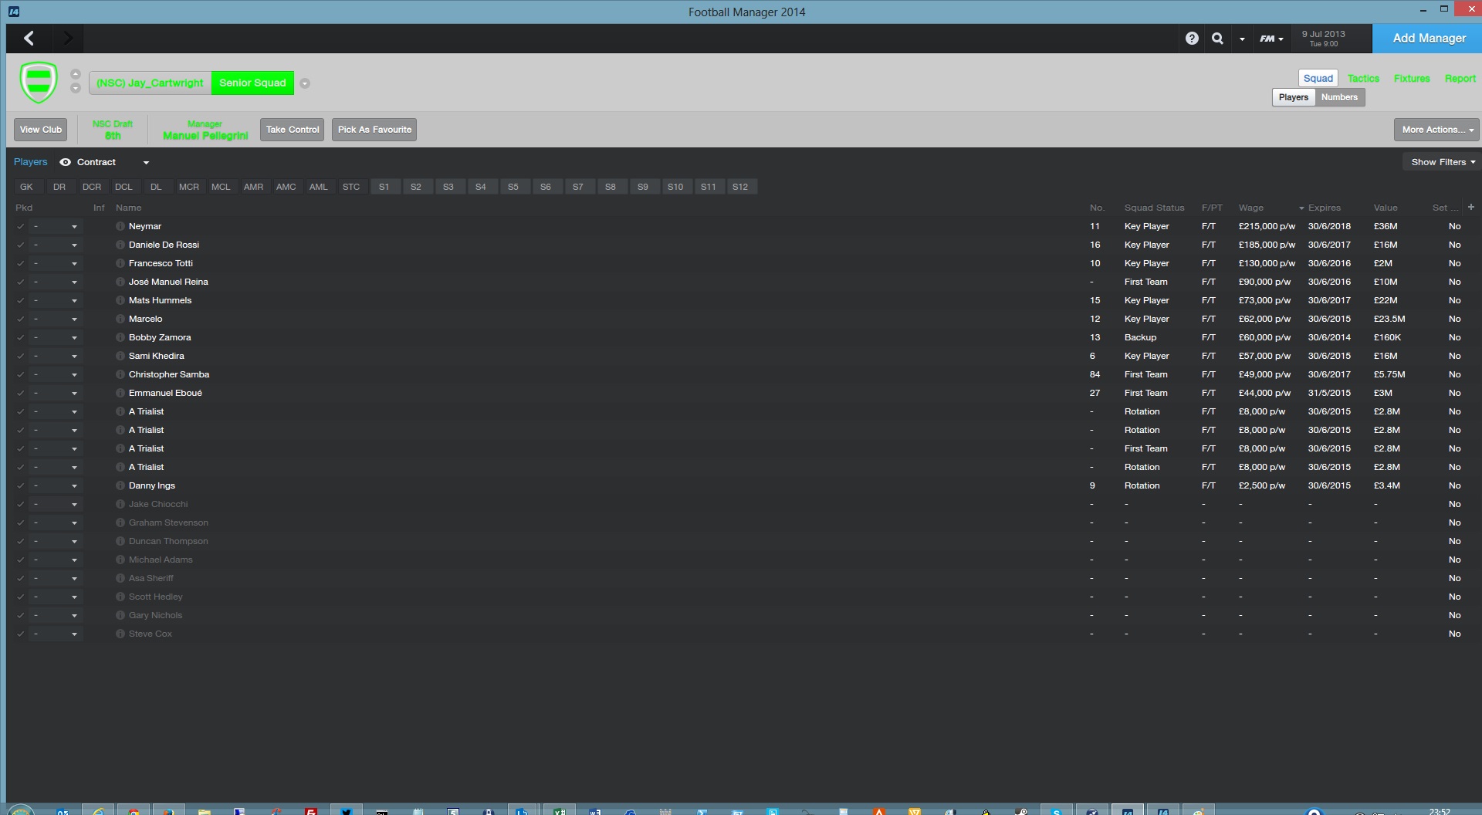
Task: Tick the Pkd checkmark for Marcelo
Action: 21,319
